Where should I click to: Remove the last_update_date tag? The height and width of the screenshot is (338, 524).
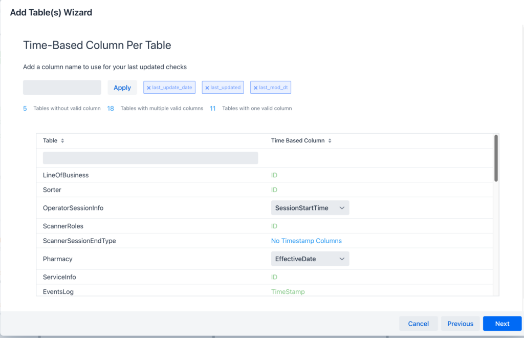149,88
